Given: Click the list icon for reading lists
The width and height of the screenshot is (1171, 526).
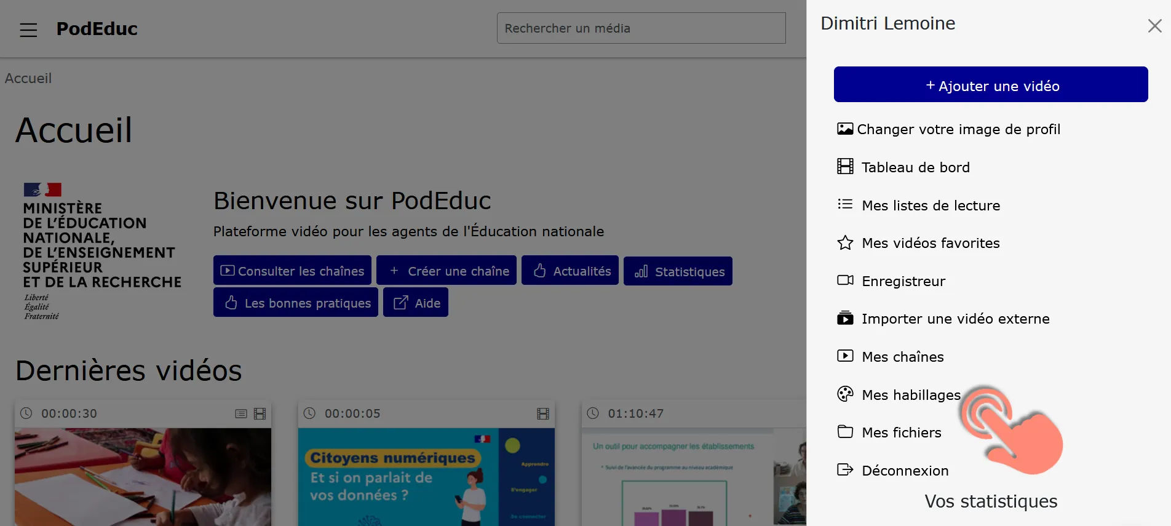Looking at the screenshot, I should (845, 204).
